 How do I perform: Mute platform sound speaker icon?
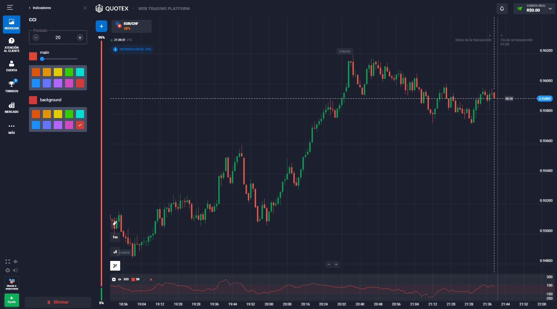pos(15,270)
